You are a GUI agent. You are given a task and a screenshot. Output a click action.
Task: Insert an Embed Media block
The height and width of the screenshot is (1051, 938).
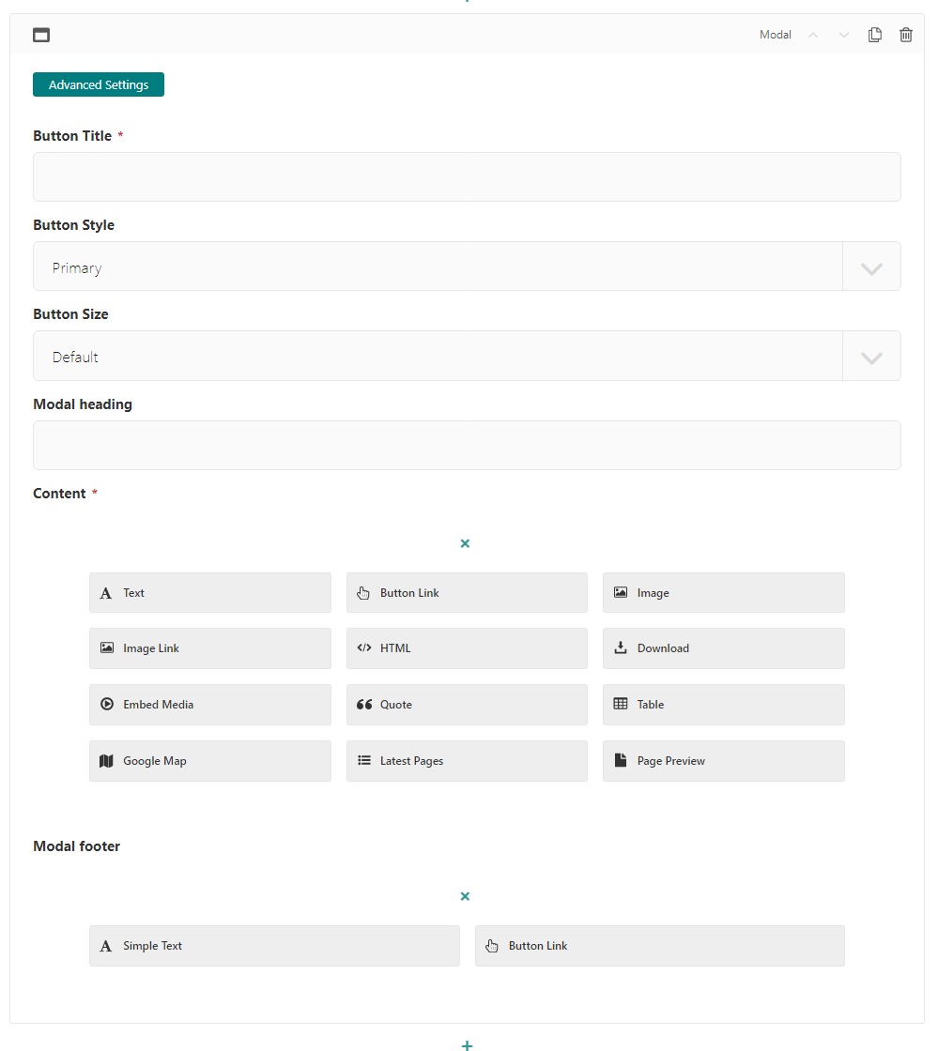(209, 705)
